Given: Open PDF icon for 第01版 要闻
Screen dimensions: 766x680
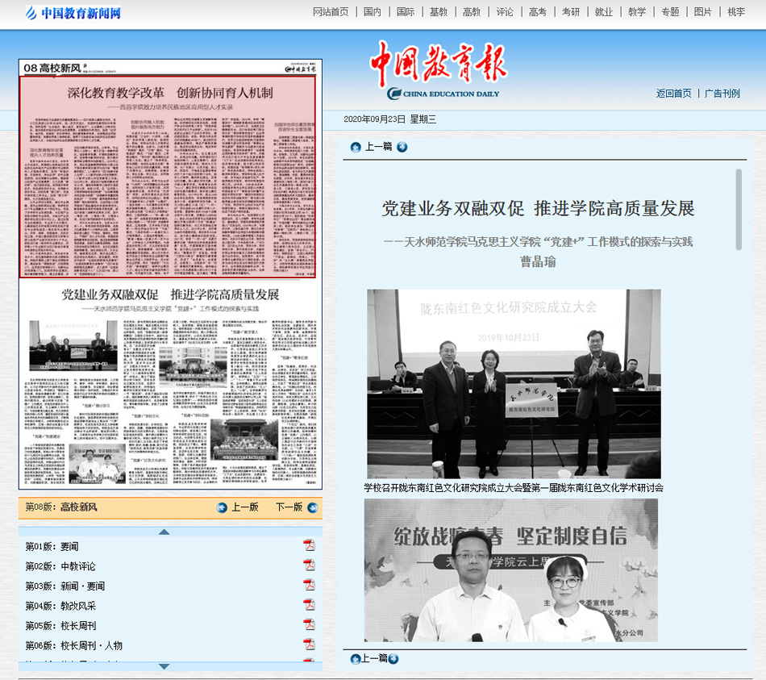Looking at the screenshot, I should (309, 545).
